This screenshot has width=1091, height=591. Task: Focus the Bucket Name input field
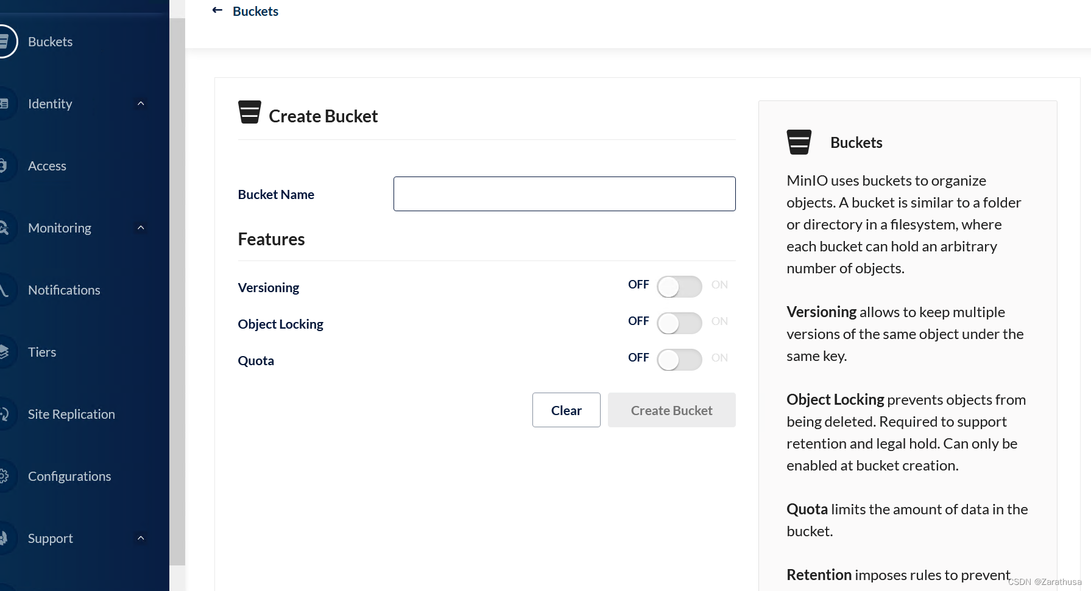click(x=565, y=194)
